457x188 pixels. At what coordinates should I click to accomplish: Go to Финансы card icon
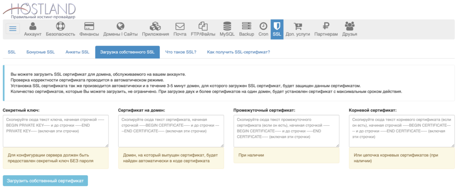coord(89,26)
